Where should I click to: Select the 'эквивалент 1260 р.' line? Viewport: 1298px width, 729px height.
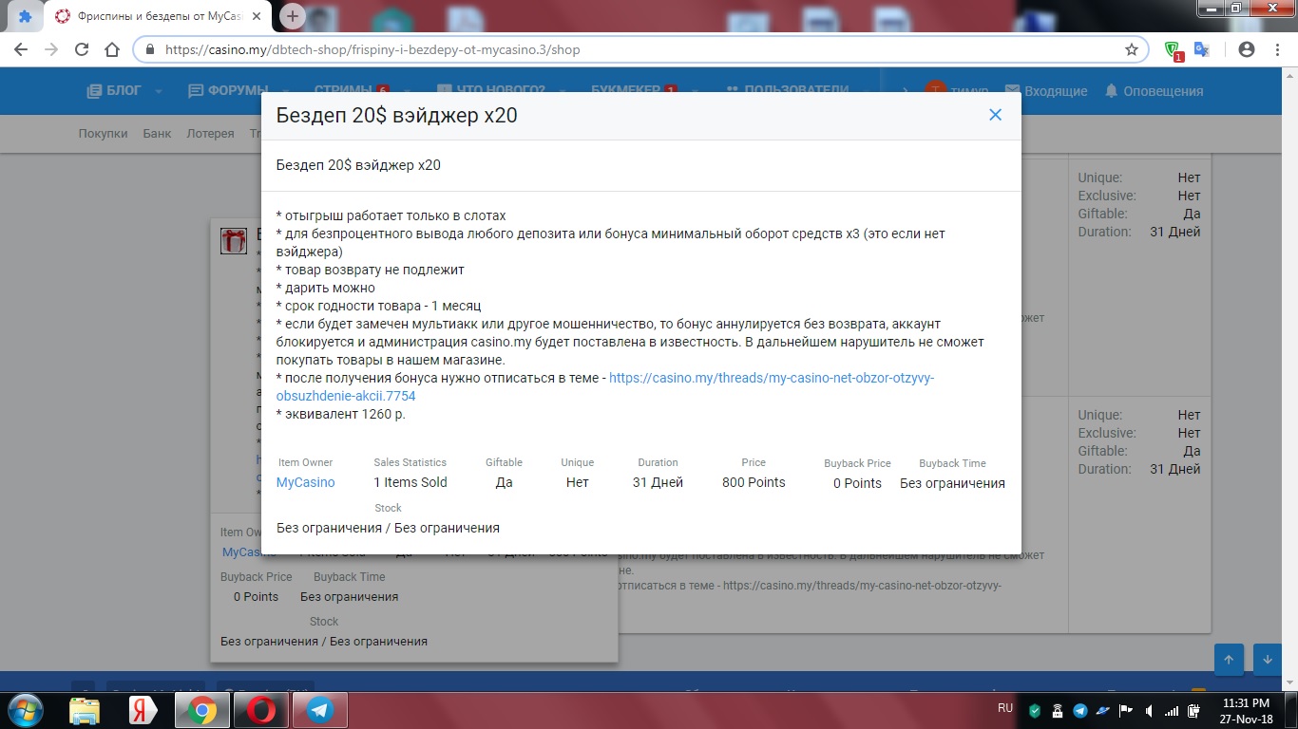point(341,414)
